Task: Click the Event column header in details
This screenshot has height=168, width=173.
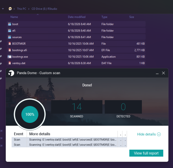Action: (19, 134)
